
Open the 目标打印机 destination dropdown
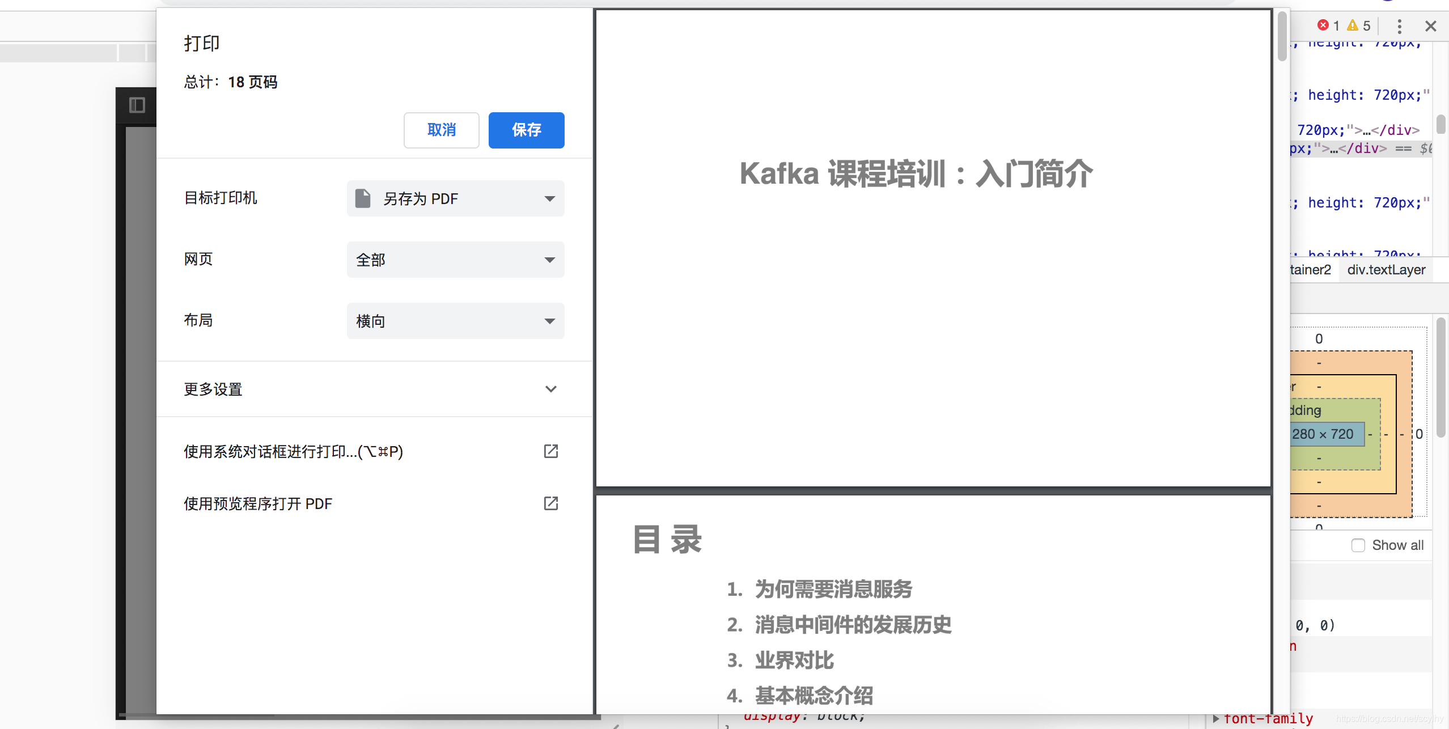click(455, 198)
